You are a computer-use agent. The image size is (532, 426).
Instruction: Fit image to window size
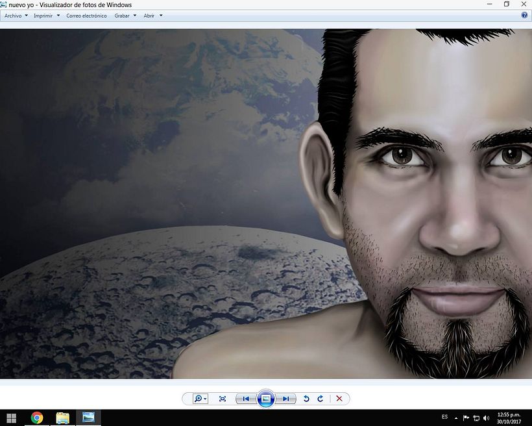[x=223, y=399]
